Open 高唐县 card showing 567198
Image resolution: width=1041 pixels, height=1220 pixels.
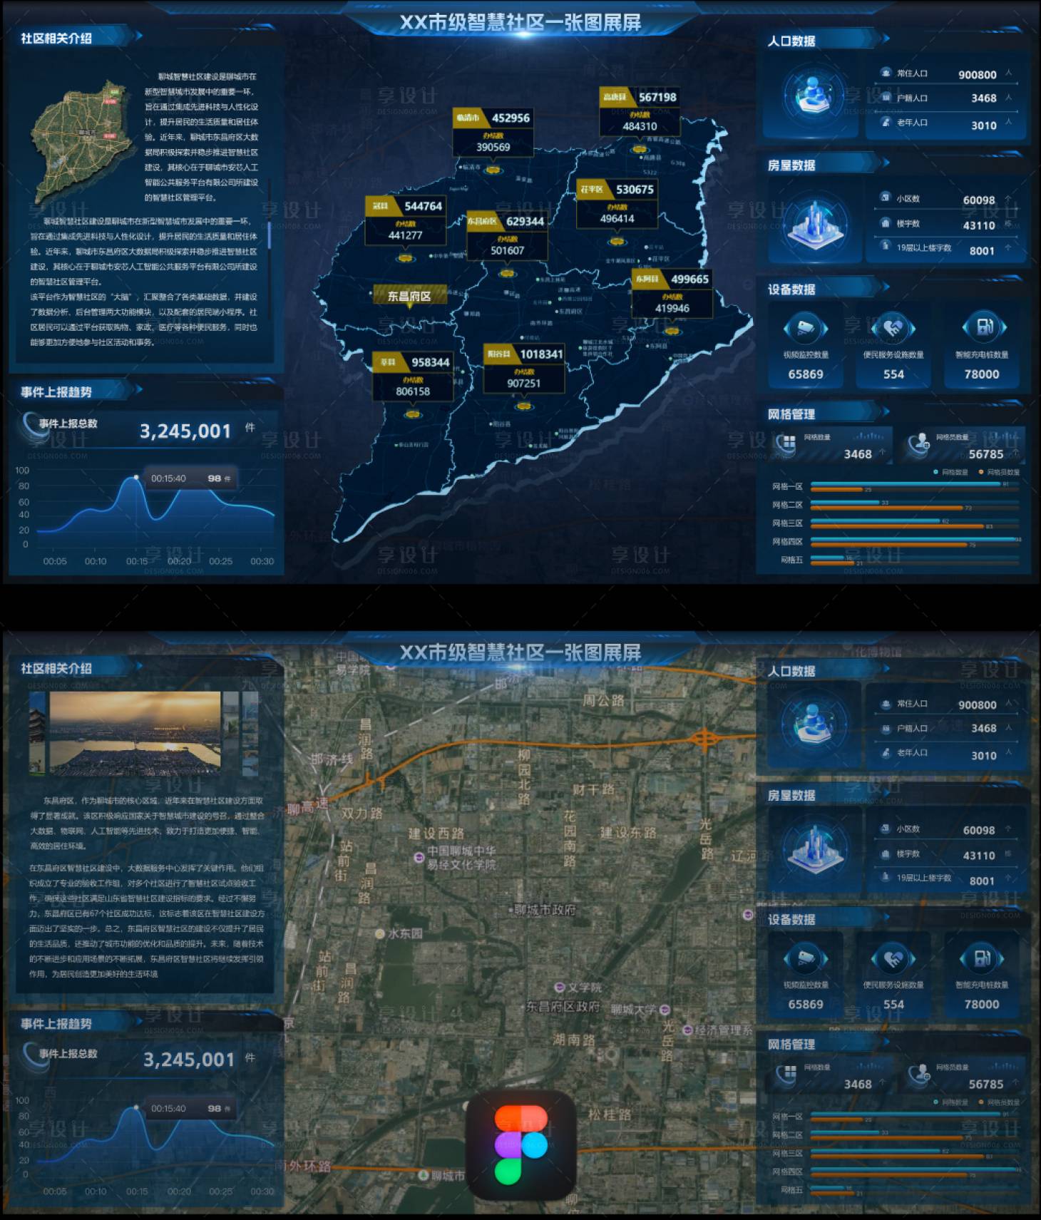(640, 112)
